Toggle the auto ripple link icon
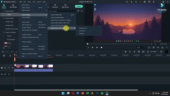 click(10, 56)
